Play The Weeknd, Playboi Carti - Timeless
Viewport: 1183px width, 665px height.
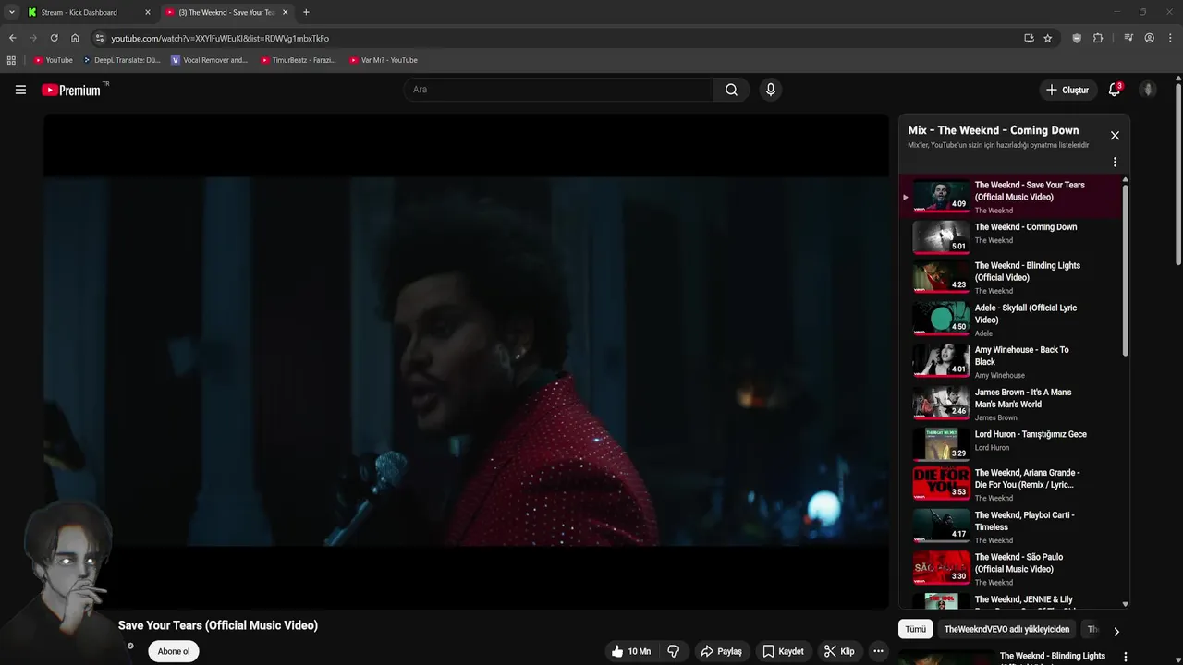1010,526
